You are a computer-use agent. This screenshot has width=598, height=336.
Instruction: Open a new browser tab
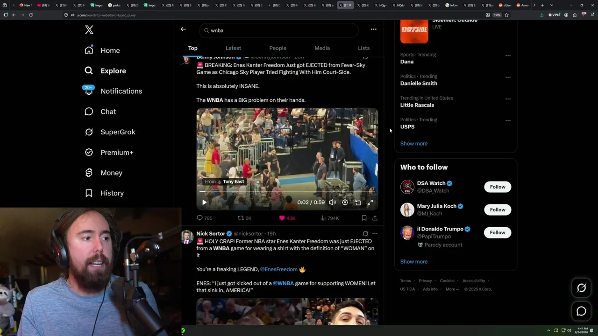tap(542, 5)
